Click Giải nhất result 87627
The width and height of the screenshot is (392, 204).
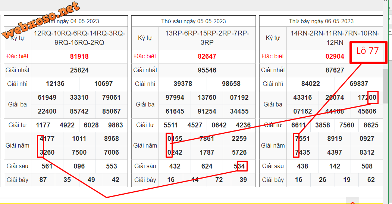coord(335,70)
